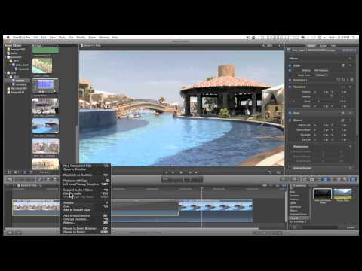
Task: Choose Duplicate as Audition
Action: (x=85, y=175)
